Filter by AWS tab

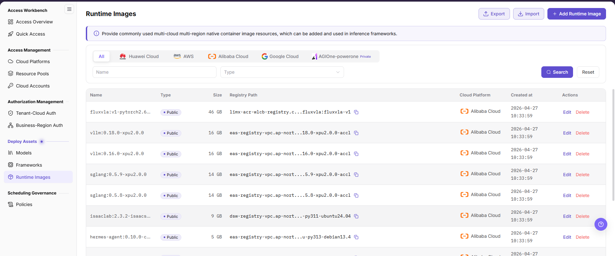coord(184,56)
